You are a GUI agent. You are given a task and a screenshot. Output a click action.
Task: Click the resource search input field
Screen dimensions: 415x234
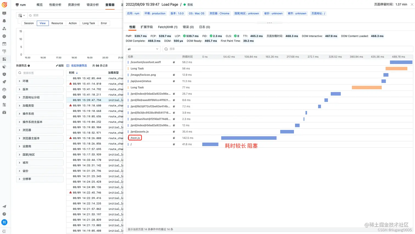(x=288, y=49)
